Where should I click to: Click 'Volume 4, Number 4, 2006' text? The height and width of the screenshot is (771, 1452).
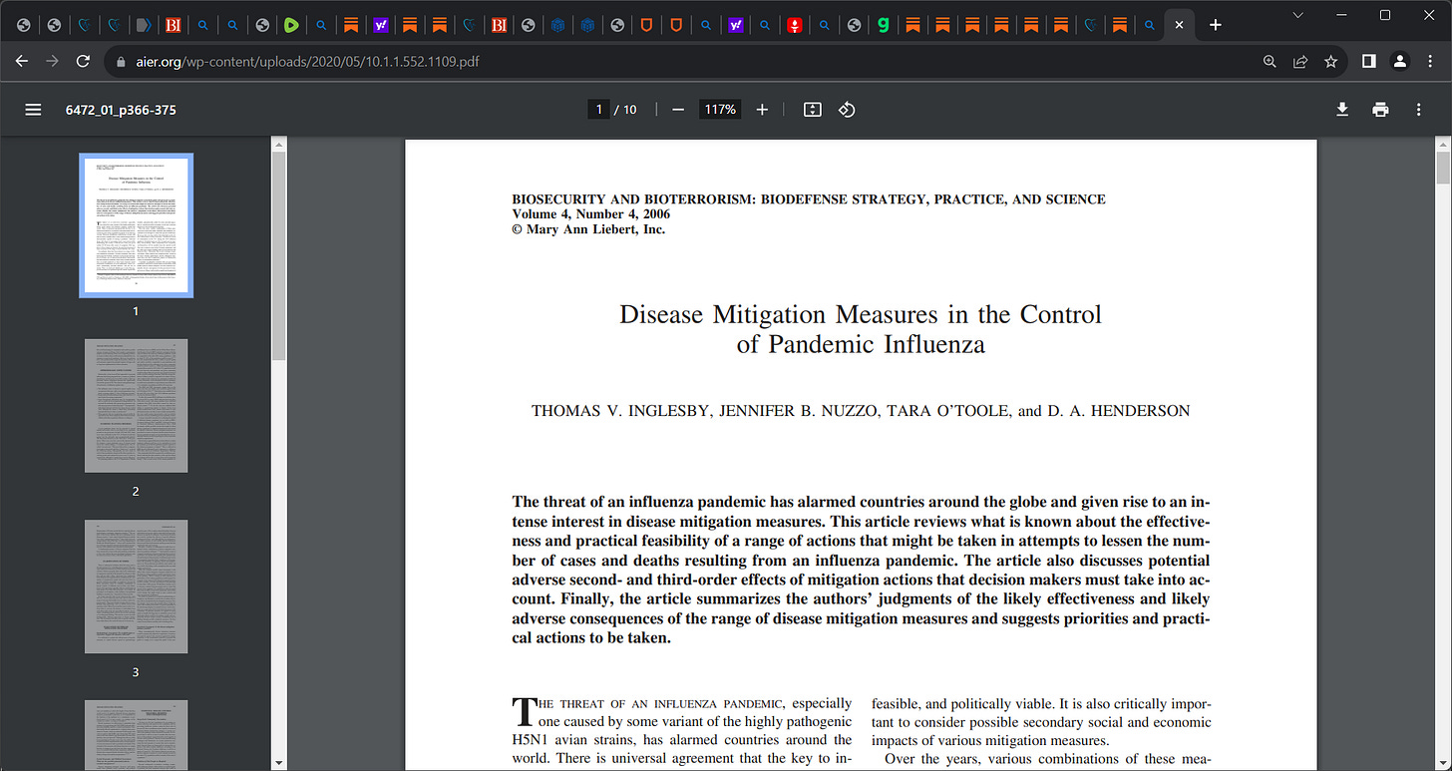coord(590,214)
